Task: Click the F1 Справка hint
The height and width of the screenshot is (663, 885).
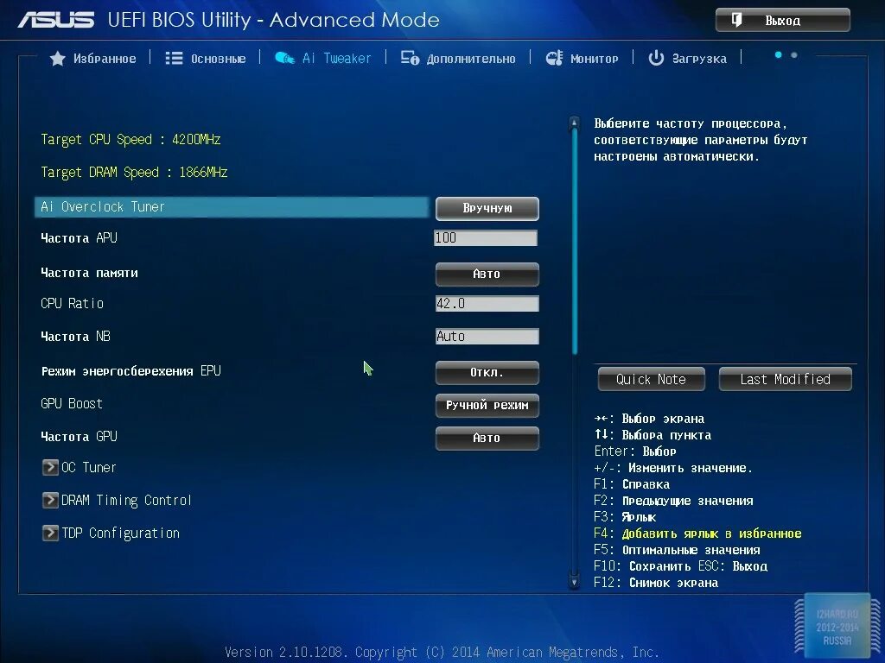Action: pos(632,484)
